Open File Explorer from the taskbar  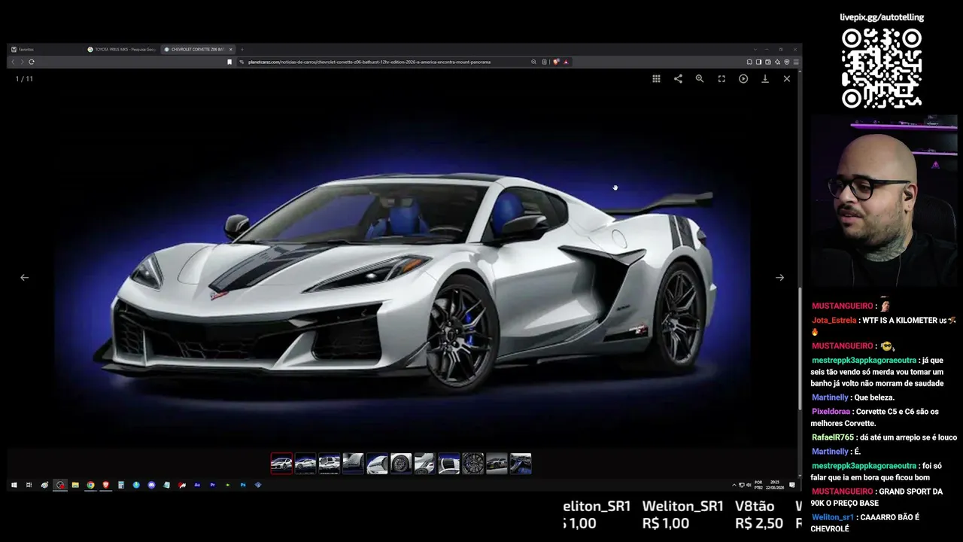(75, 485)
